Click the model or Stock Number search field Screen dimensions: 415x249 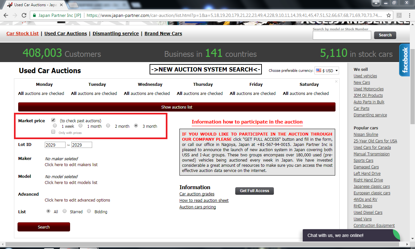[342, 35]
